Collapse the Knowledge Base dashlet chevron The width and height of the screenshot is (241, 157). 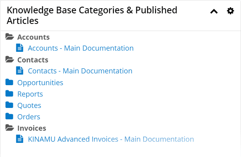(214, 11)
